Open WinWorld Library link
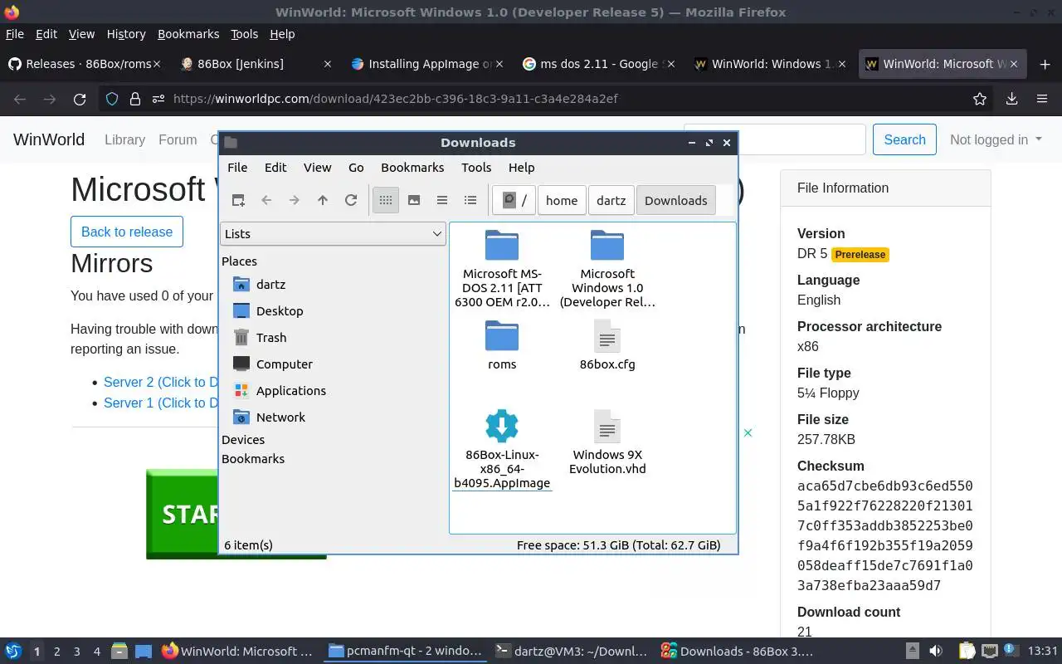 coord(124,139)
